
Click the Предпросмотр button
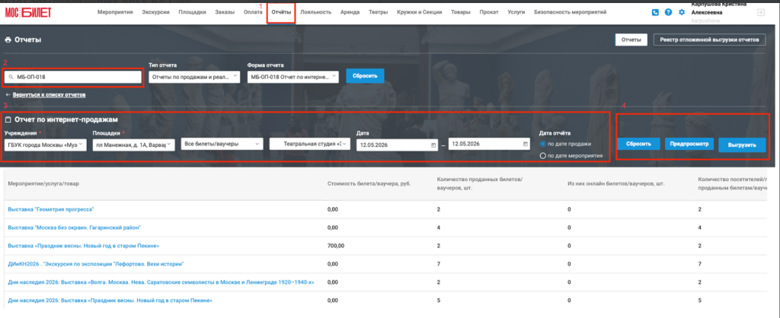[x=689, y=144]
